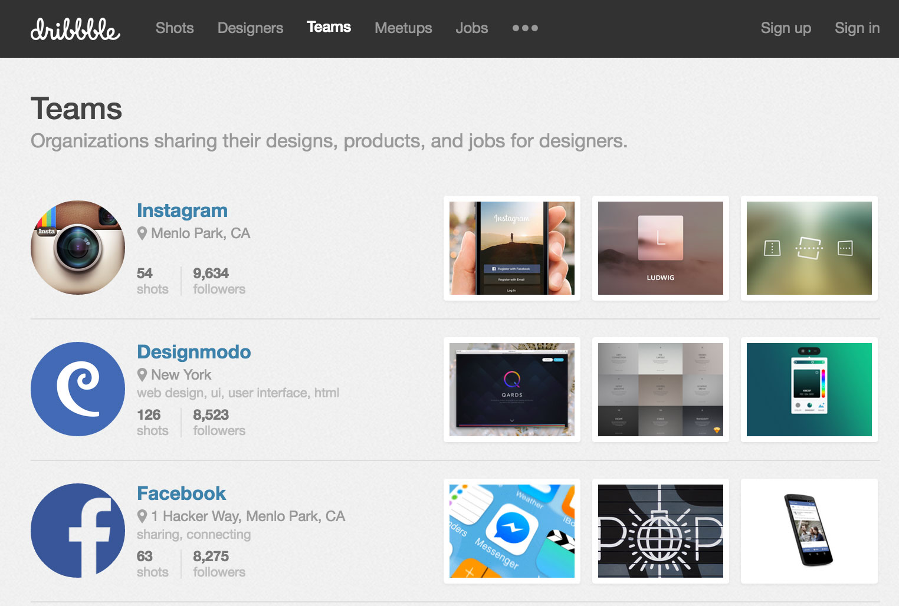899x606 pixels.
Task: View Instagram's 54 shots
Action: 152,281
